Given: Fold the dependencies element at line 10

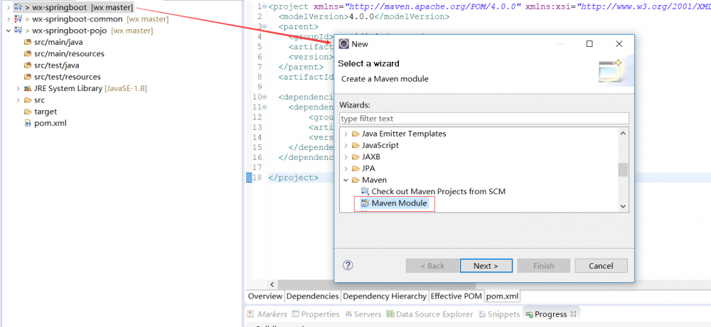Looking at the screenshot, I should [264, 97].
